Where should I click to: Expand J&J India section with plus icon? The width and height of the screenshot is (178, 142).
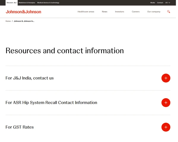coord(166,78)
